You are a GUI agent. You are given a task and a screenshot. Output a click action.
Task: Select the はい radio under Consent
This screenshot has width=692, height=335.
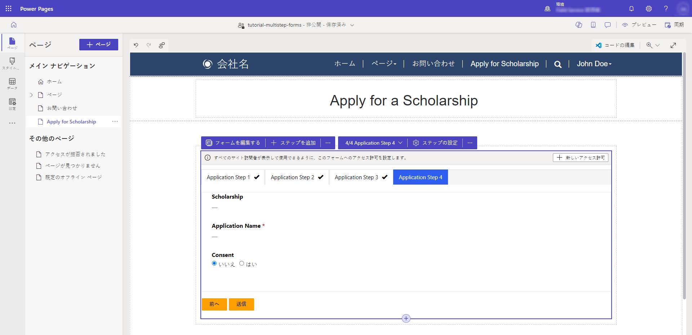coord(242,263)
